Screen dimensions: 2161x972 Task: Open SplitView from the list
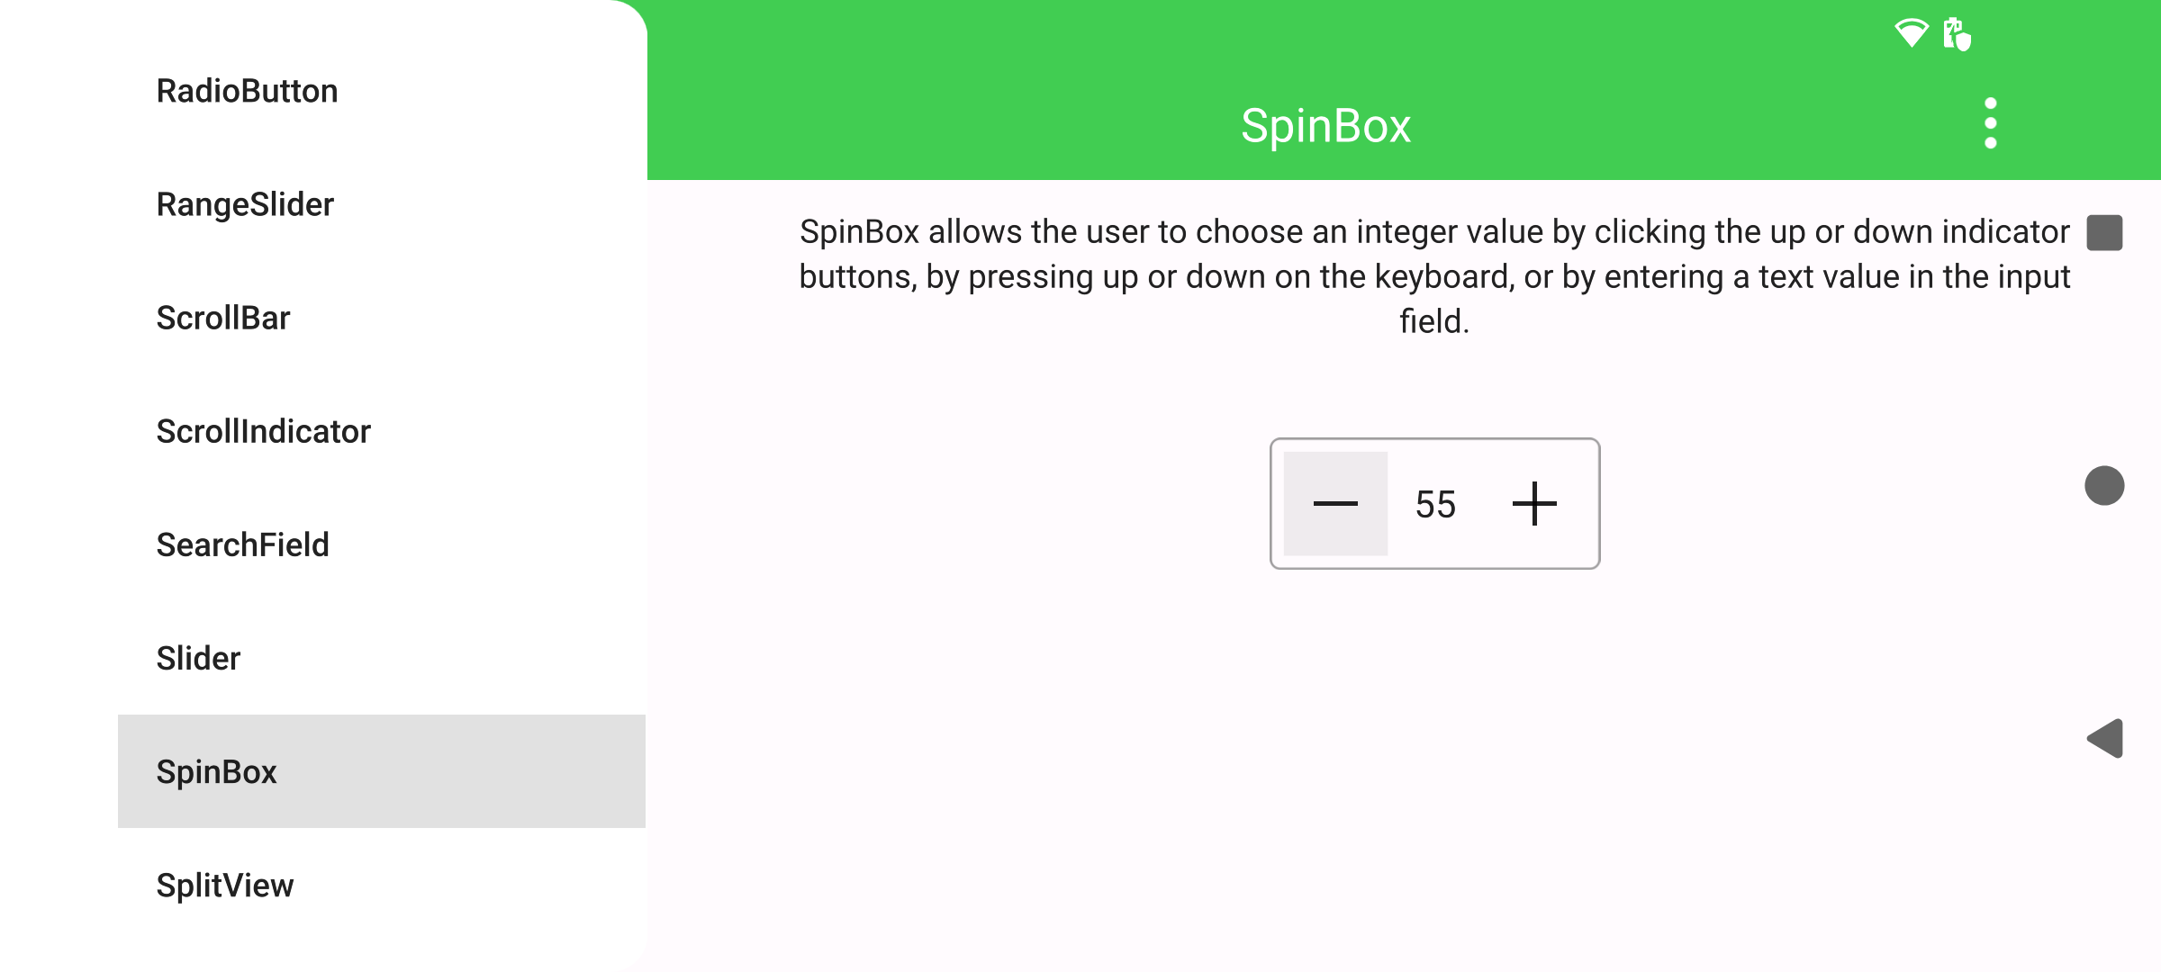click(225, 885)
